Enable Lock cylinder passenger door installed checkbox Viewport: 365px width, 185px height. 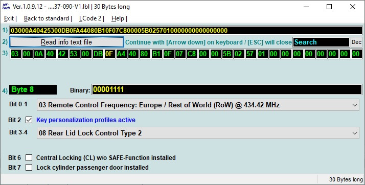tap(29, 167)
